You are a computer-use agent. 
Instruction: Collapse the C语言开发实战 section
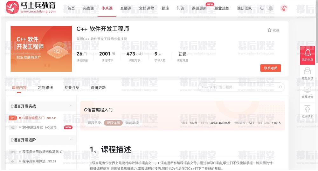click(x=71, y=106)
